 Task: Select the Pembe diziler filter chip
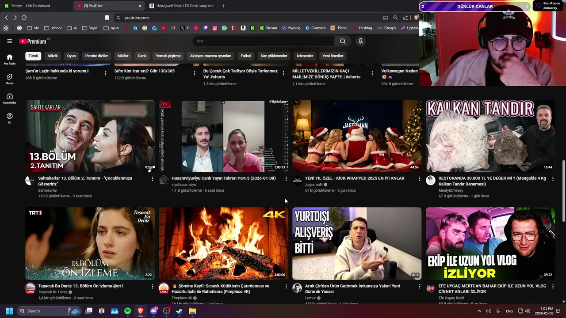[x=96, y=56]
